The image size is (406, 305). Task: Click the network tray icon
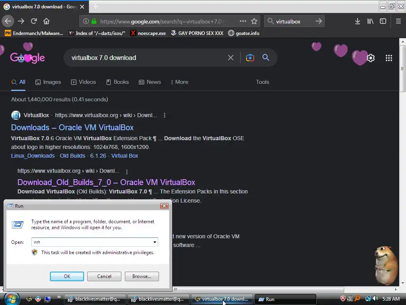pos(368,299)
